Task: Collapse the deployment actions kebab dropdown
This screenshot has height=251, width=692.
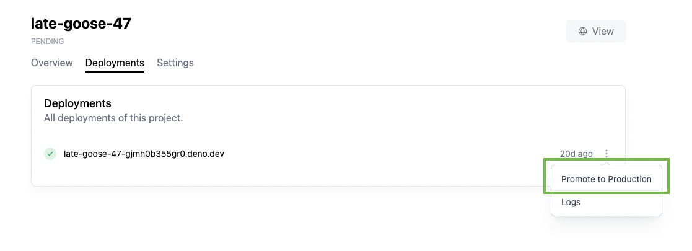Action: tap(607, 154)
